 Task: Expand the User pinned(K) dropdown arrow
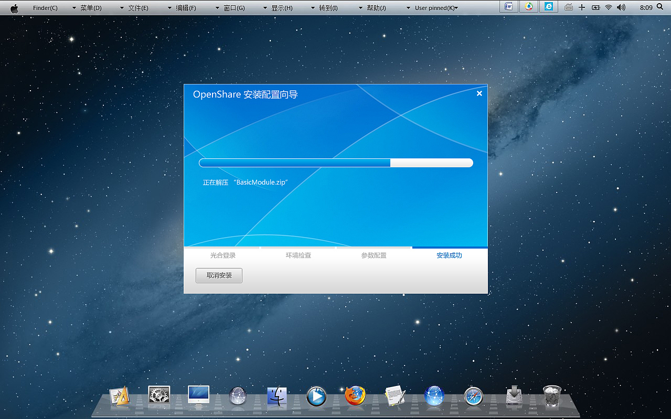[x=456, y=8]
